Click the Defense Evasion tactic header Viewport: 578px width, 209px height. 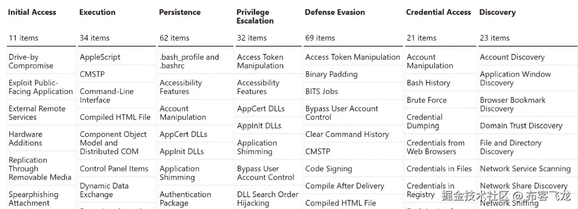(x=335, y=12)
